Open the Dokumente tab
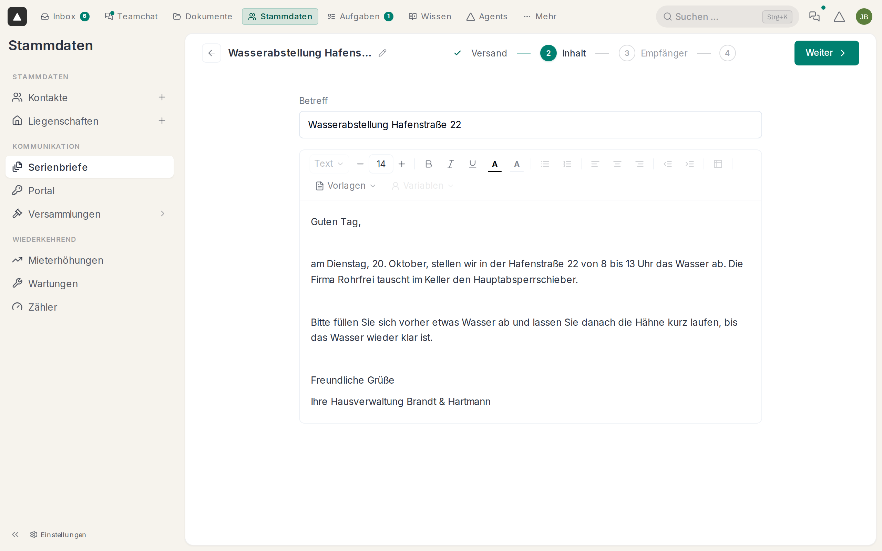Image resolution: width=882 pixels, height=551 pixels. (203, 17)
